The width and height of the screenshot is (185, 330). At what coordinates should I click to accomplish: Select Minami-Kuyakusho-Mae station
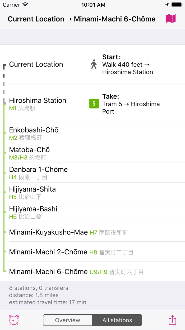45,232
